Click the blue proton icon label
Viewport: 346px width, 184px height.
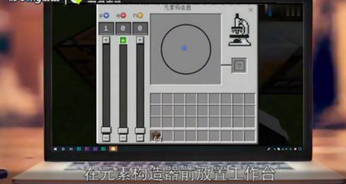coord(106,15)
